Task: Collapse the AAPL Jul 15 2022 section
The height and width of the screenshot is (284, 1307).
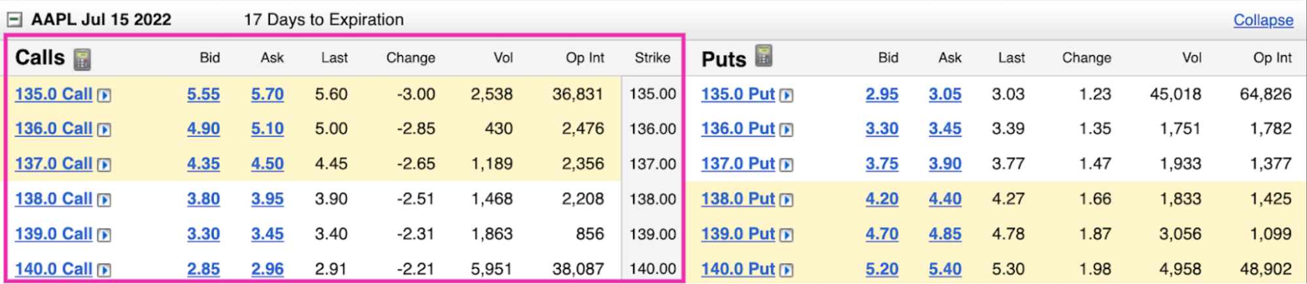Action: pos(14,20)
